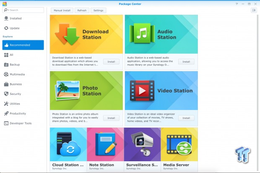Select the Productivity category label
The height and width of the screenshot is (173, 260).
pos(18,113)
